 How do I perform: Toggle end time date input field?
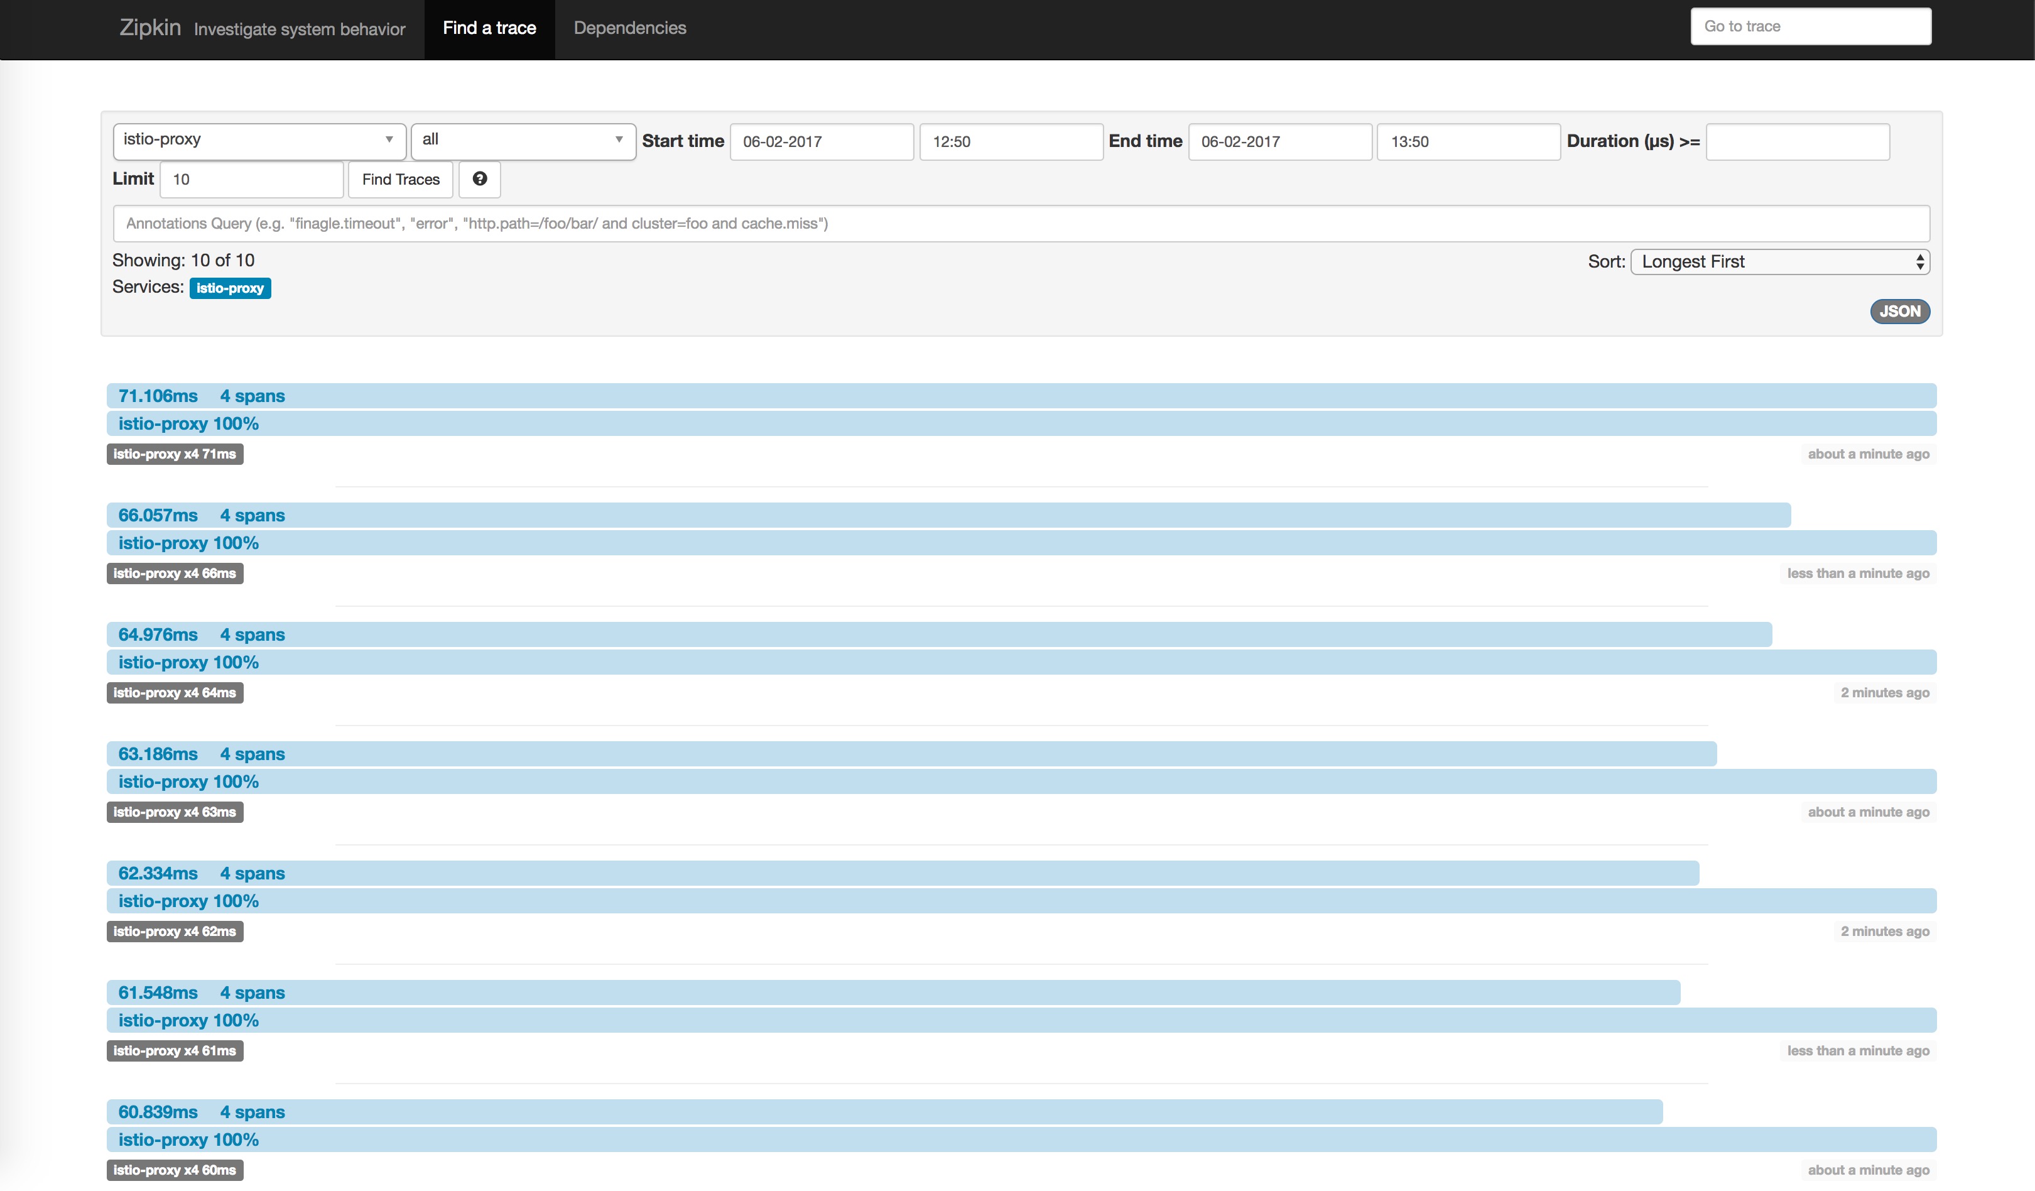(1276, 140)
